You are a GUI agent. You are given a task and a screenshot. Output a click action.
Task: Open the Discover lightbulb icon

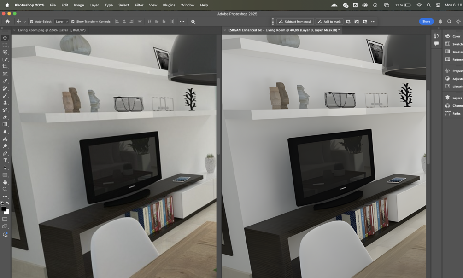click(458, 22)
